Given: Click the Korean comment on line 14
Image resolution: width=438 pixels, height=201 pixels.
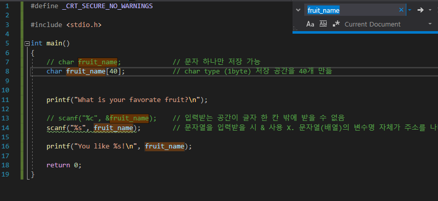Looking at the screenshot, I should [x=305, y=128].
